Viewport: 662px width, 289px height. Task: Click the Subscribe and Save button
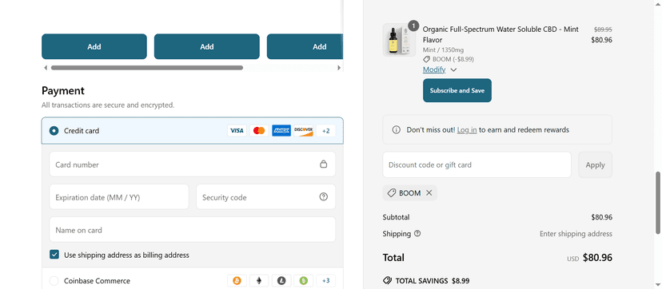click(x=457, y=90)
